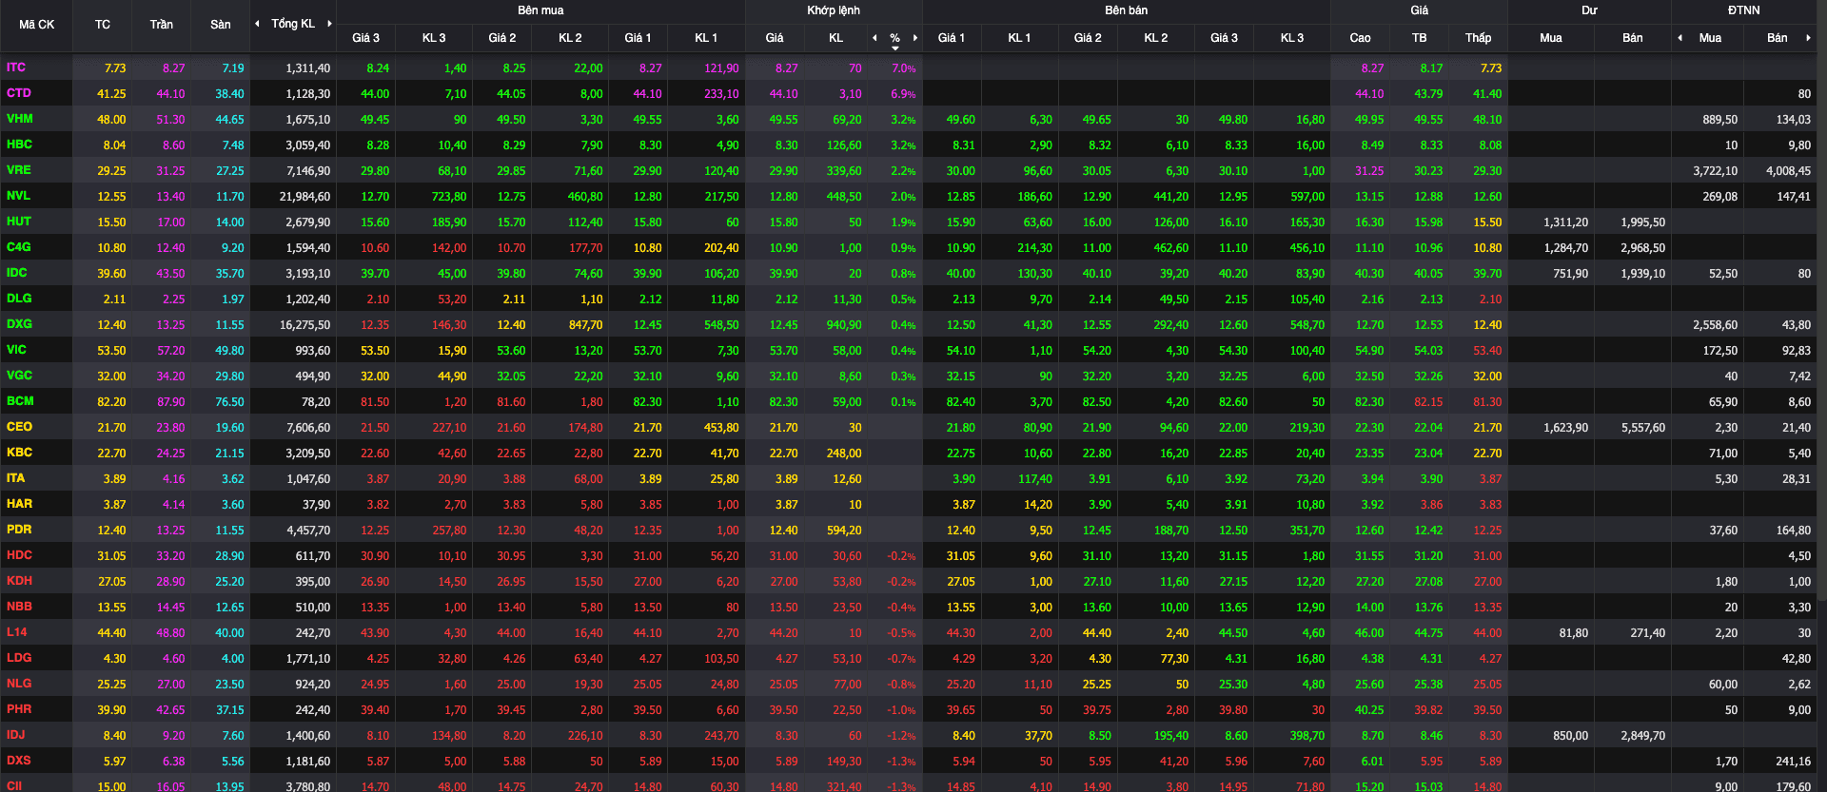The width and height of the screenshot is (1827, 792).
Task: Click the Bên bán group header
Action: click(x=1127, y=10)
